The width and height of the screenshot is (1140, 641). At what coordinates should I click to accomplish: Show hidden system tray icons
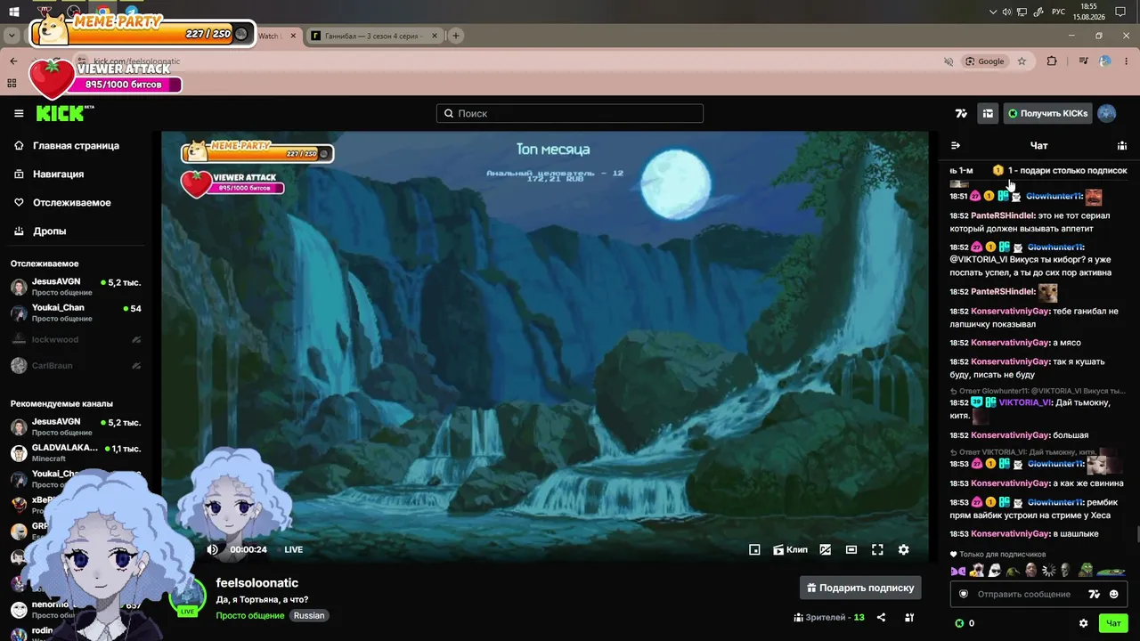click(x=993, y=12)
